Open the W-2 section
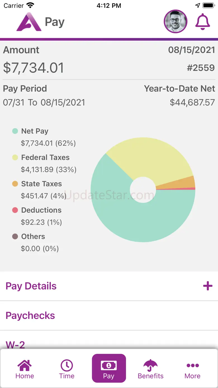 109,340
